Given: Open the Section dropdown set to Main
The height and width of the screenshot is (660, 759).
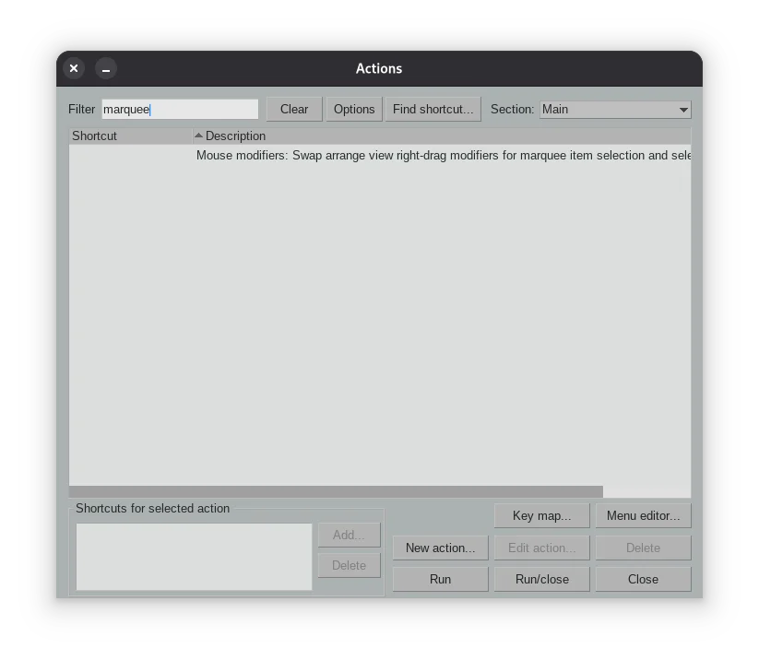Looking at the screenshot, I should pyautogui.click(x=615, y=110).
